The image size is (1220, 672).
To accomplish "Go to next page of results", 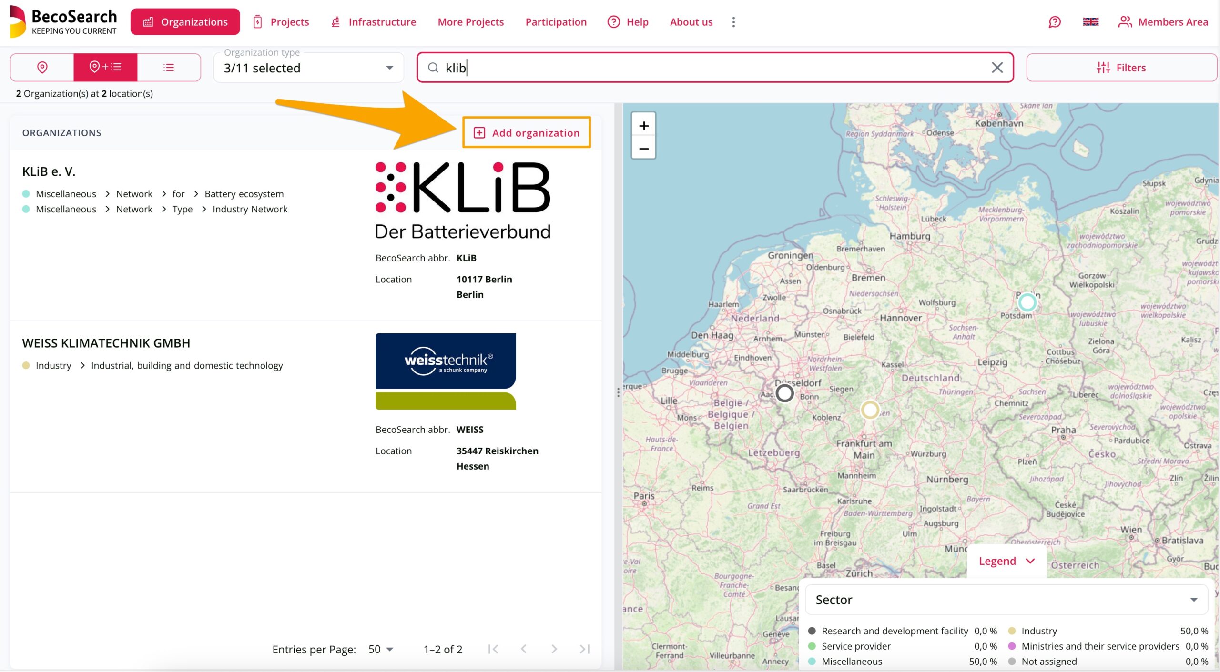I will (554, 649).
